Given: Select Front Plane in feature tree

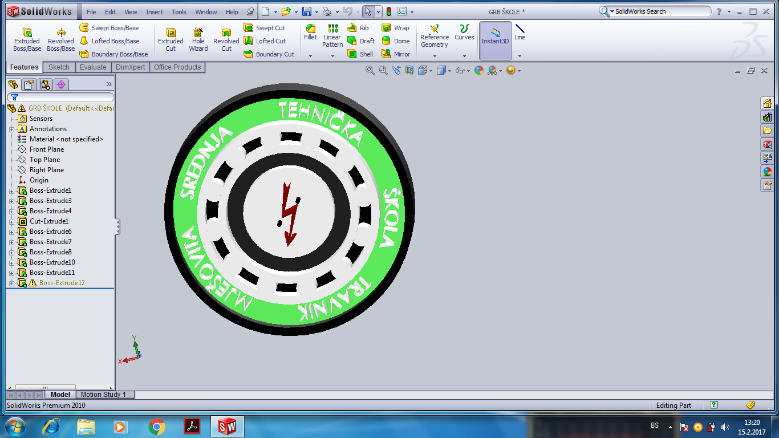Looking at the screenshot, I should point(47,149).
